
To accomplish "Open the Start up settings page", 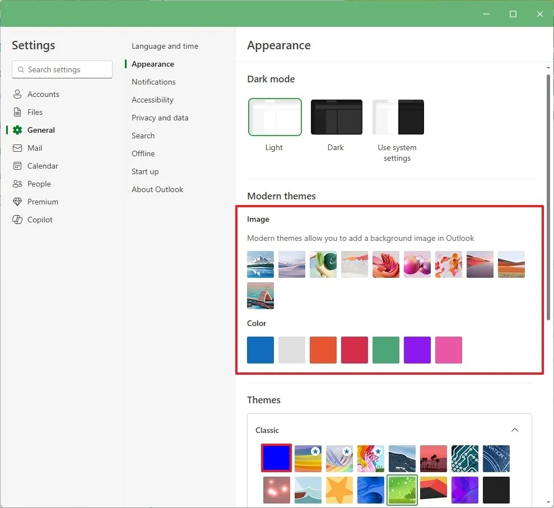I will point(145,171).
